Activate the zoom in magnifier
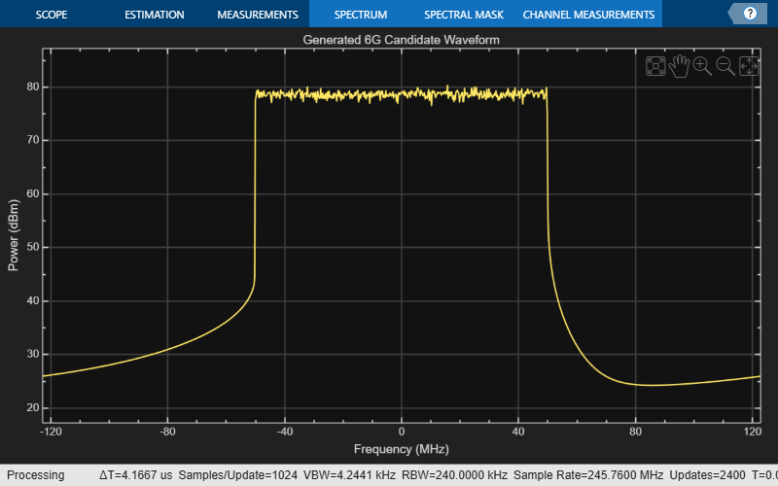778x486 pixels. point(702,66)
